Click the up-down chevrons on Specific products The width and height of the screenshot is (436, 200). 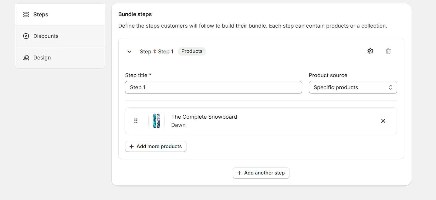click(x=390, y=87)
